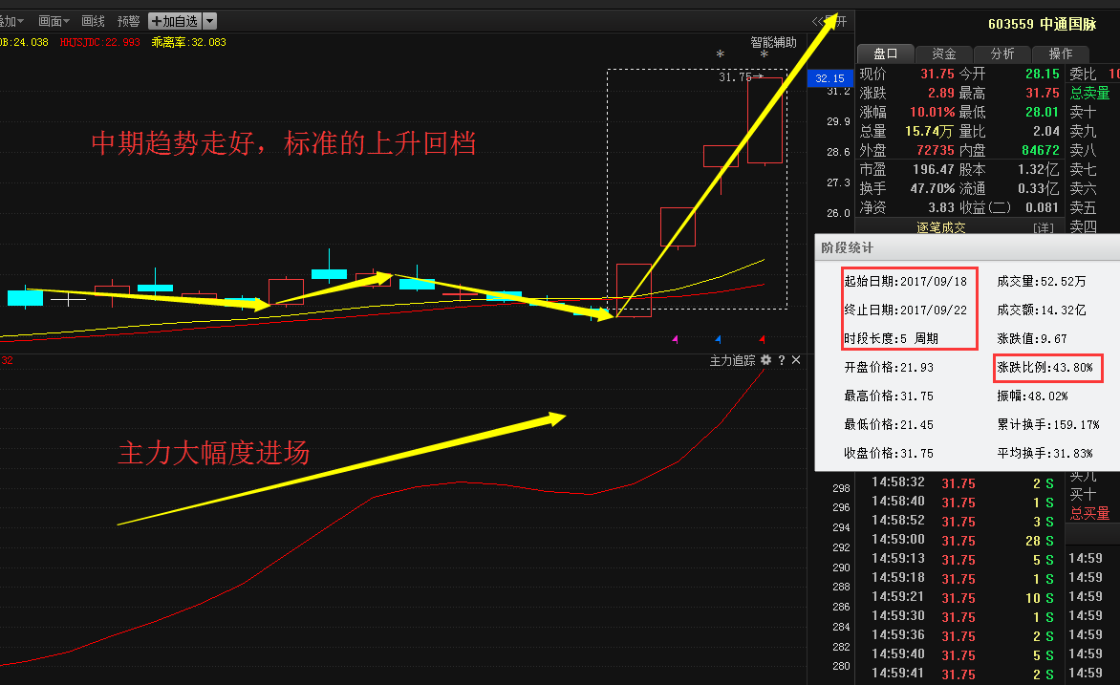Select the 画线 line-drawing tool

pyautogui.click(x=94, y=21)
